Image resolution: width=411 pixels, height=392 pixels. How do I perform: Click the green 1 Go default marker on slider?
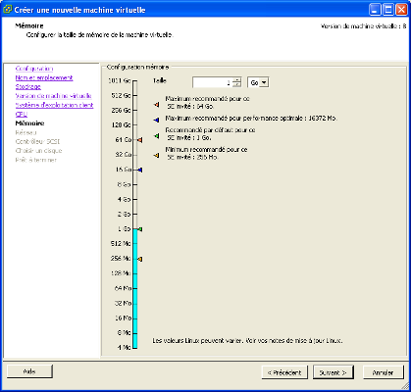[x=140, y=229]
